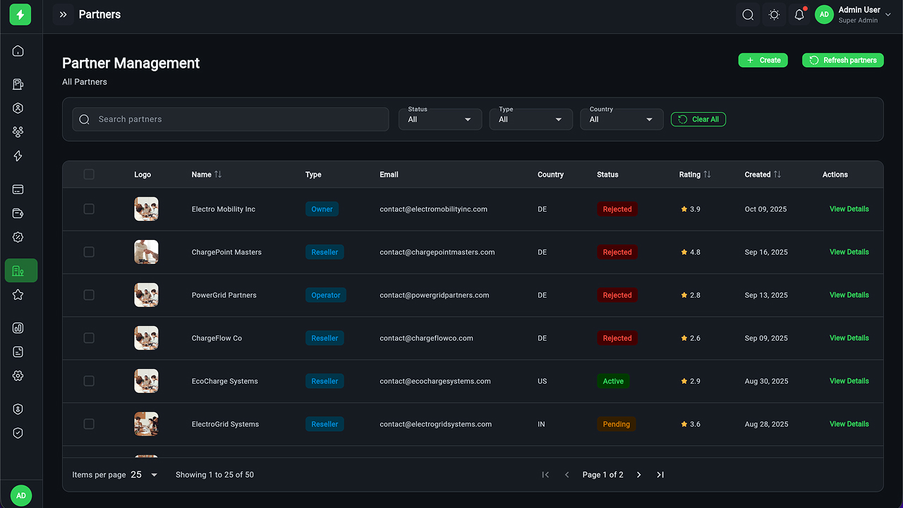Screen dimensions: 903x508
Task: Open the Status filter dropdown
Action: (440, 119)
